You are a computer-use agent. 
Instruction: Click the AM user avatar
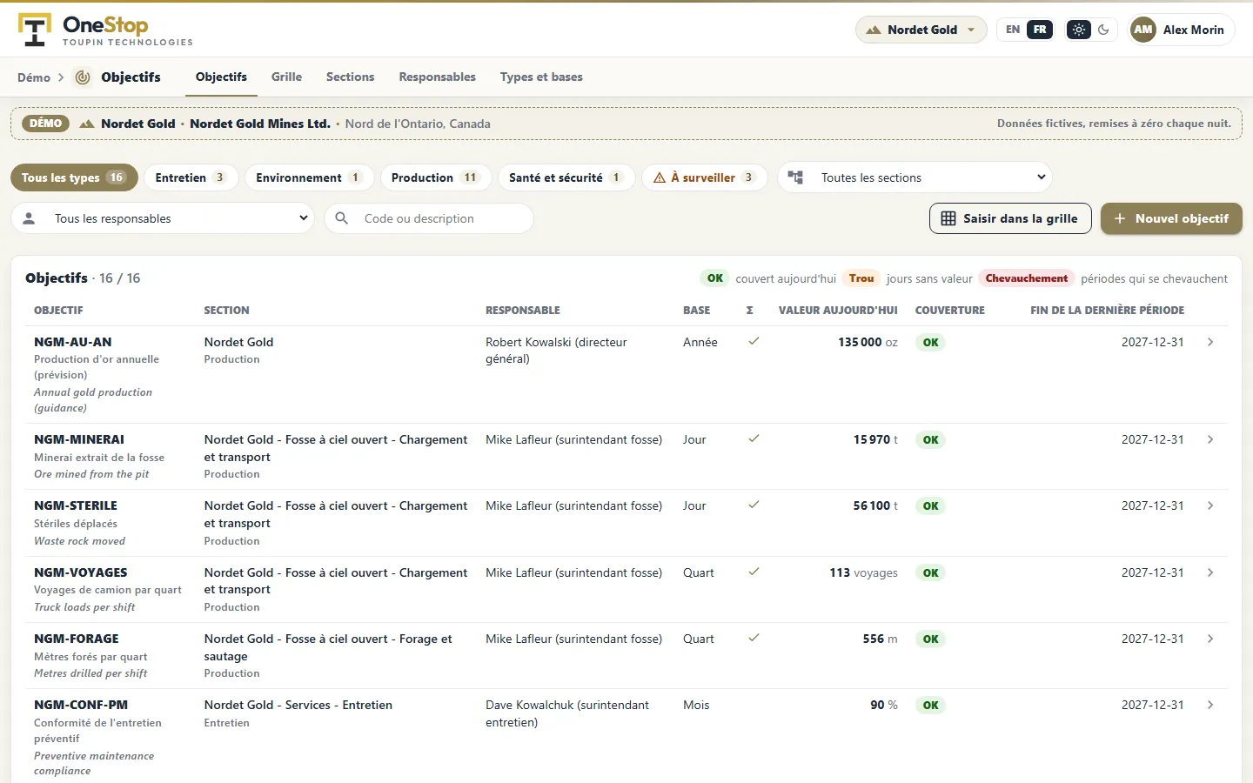coord(1143,30)
